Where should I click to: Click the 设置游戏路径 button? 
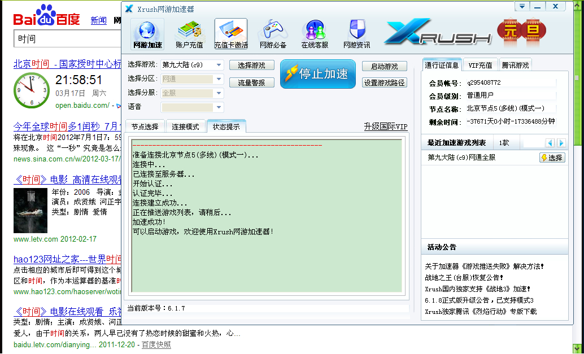[385, 82]
